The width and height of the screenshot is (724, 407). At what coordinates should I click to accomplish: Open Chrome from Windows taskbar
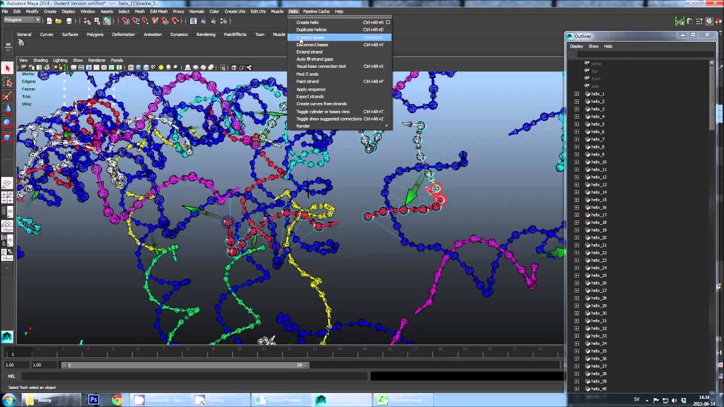pos(117,400)
